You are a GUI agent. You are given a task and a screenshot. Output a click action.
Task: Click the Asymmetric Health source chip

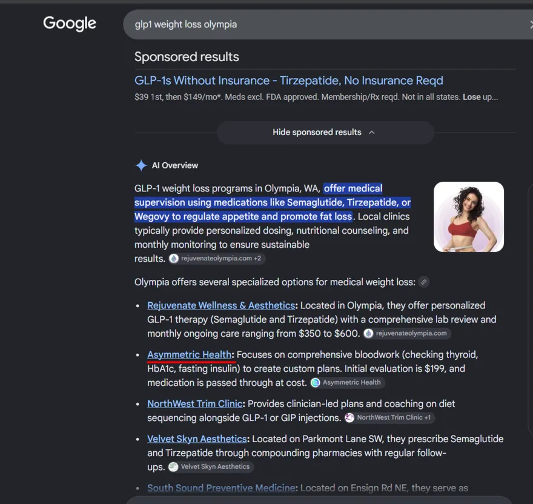tap(348, 383)
